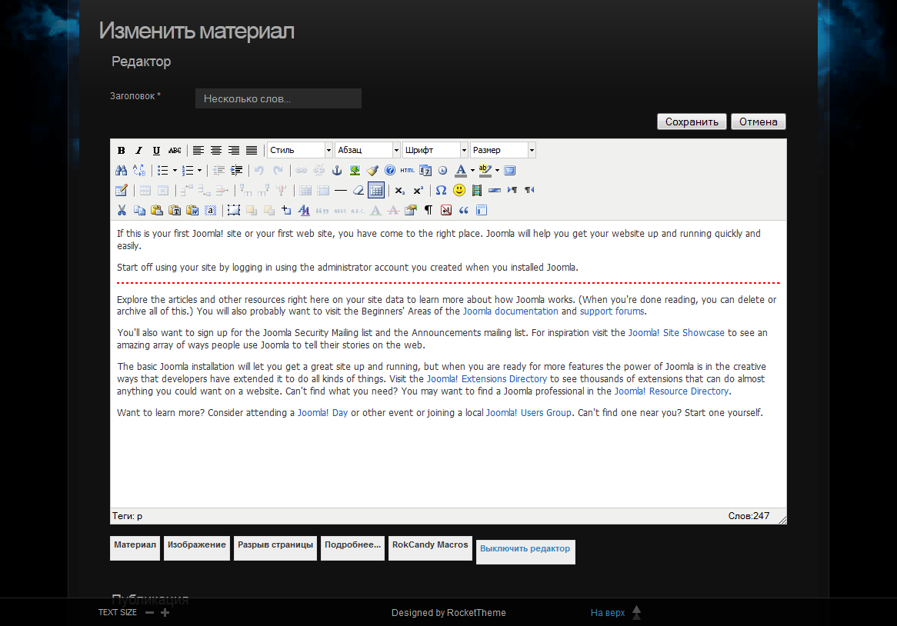The height and width of the screenshot is (626, 897).
Task: Paste as plain text icon
Action: (x=175, y=211)
